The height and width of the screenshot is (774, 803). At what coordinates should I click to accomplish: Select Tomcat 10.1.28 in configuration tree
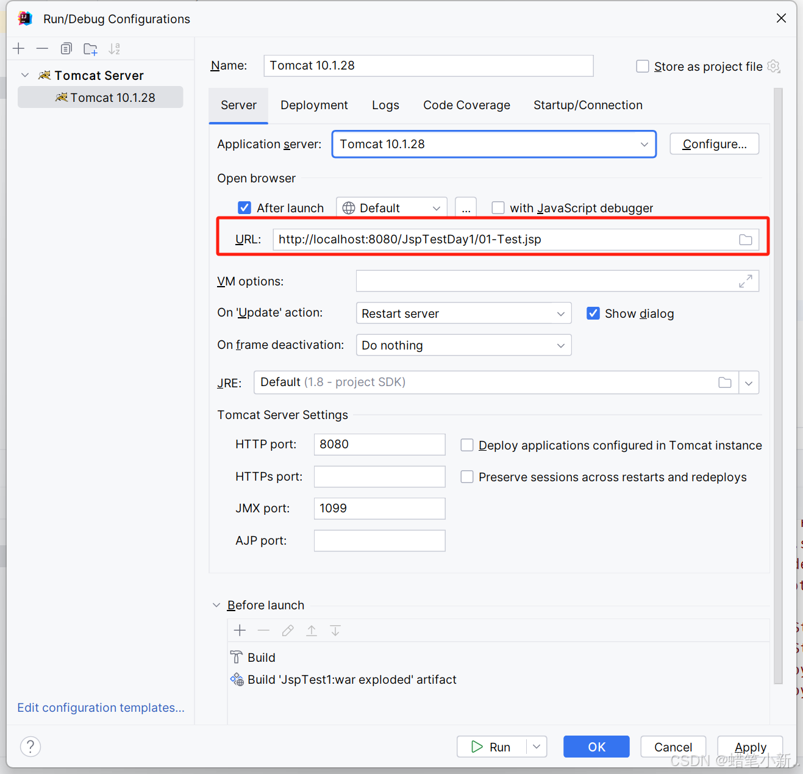(101, 98)
